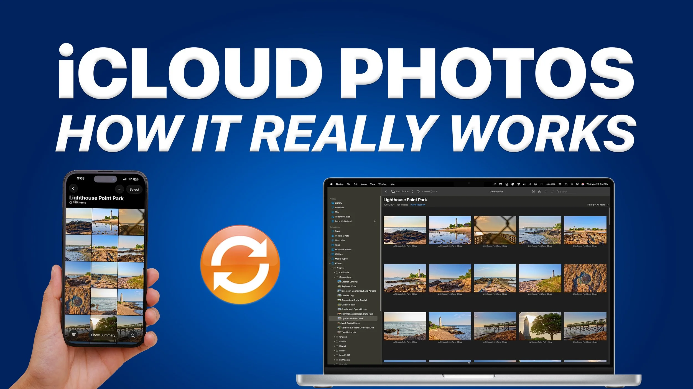The image size is (693, 389).
Task: Click the Rotate toolbar button
Action: point(552,191)
